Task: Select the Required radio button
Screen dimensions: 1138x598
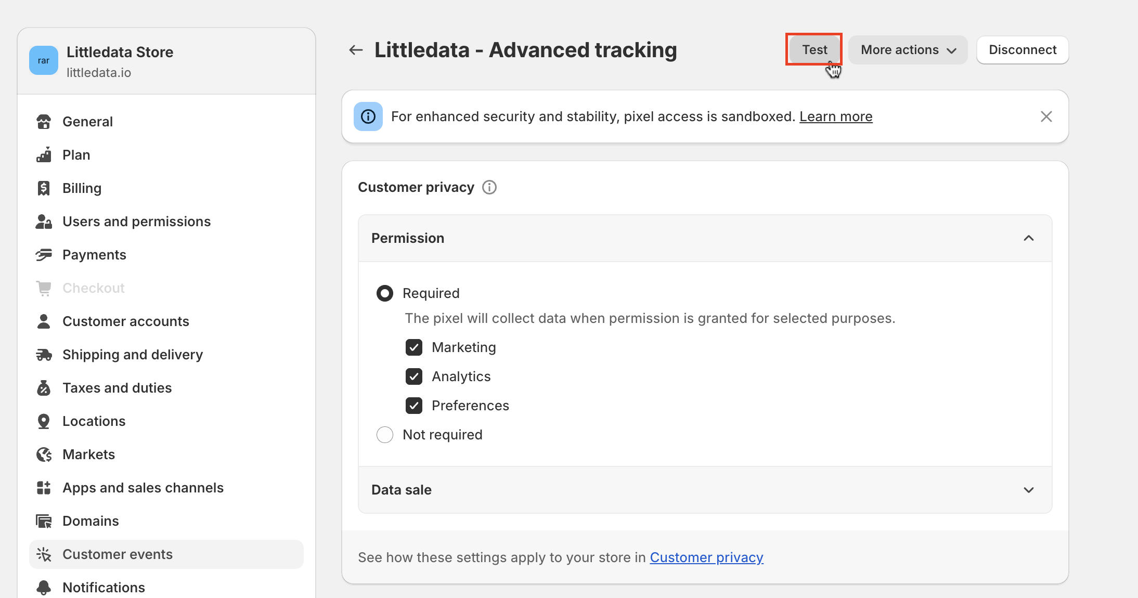Action: 385,293
